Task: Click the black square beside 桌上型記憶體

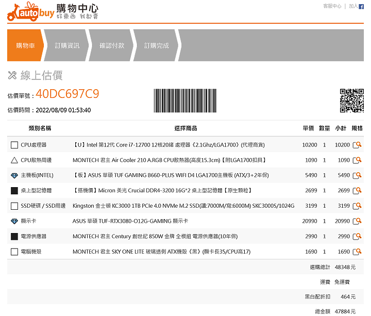Action: click(x=14, y=191)
